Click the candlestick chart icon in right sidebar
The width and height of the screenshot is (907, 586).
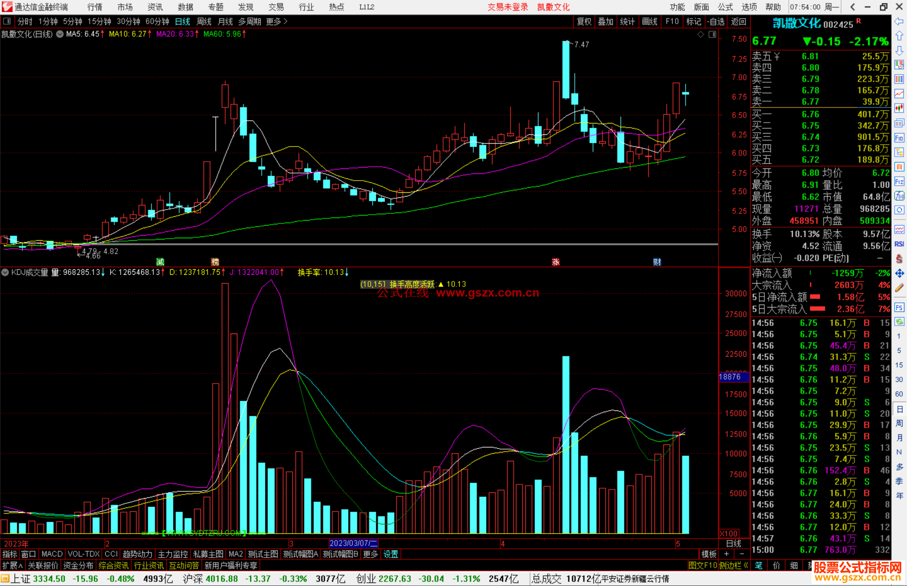click(899, 108)
